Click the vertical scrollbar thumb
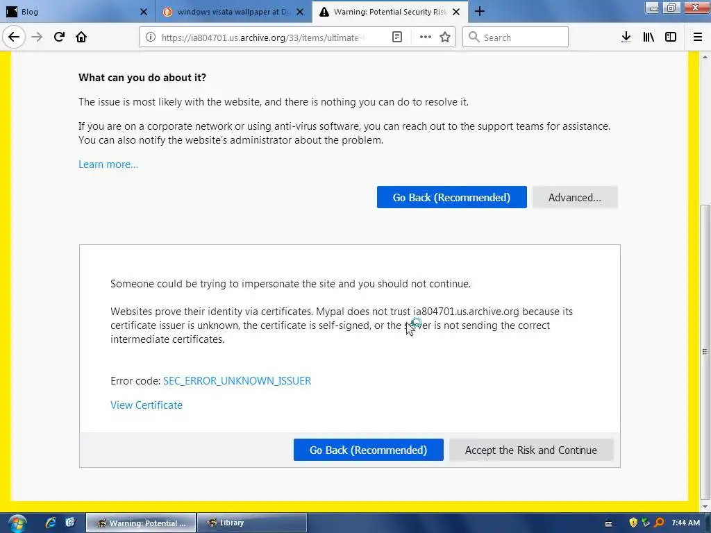 pyautogui.click(x=705, y=351)
